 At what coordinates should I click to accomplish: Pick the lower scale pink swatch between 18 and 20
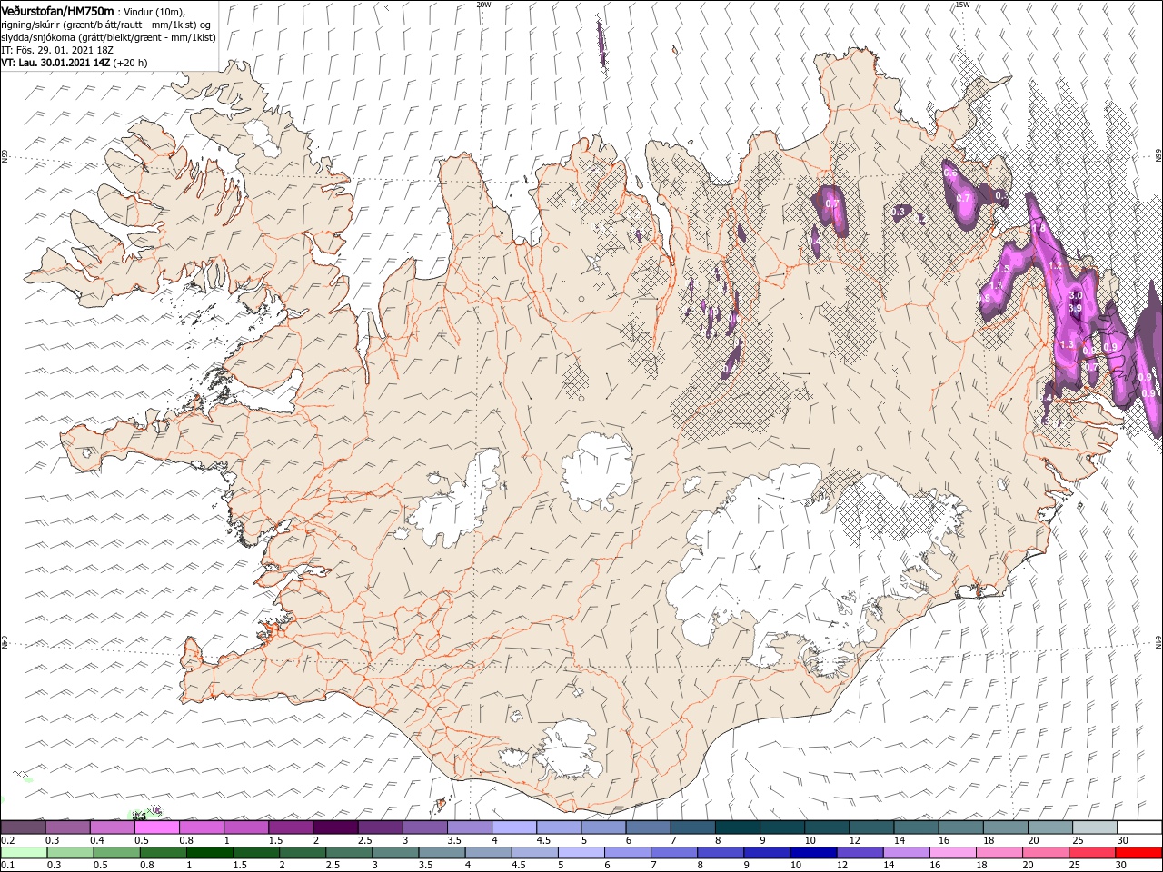(1000, 853)
